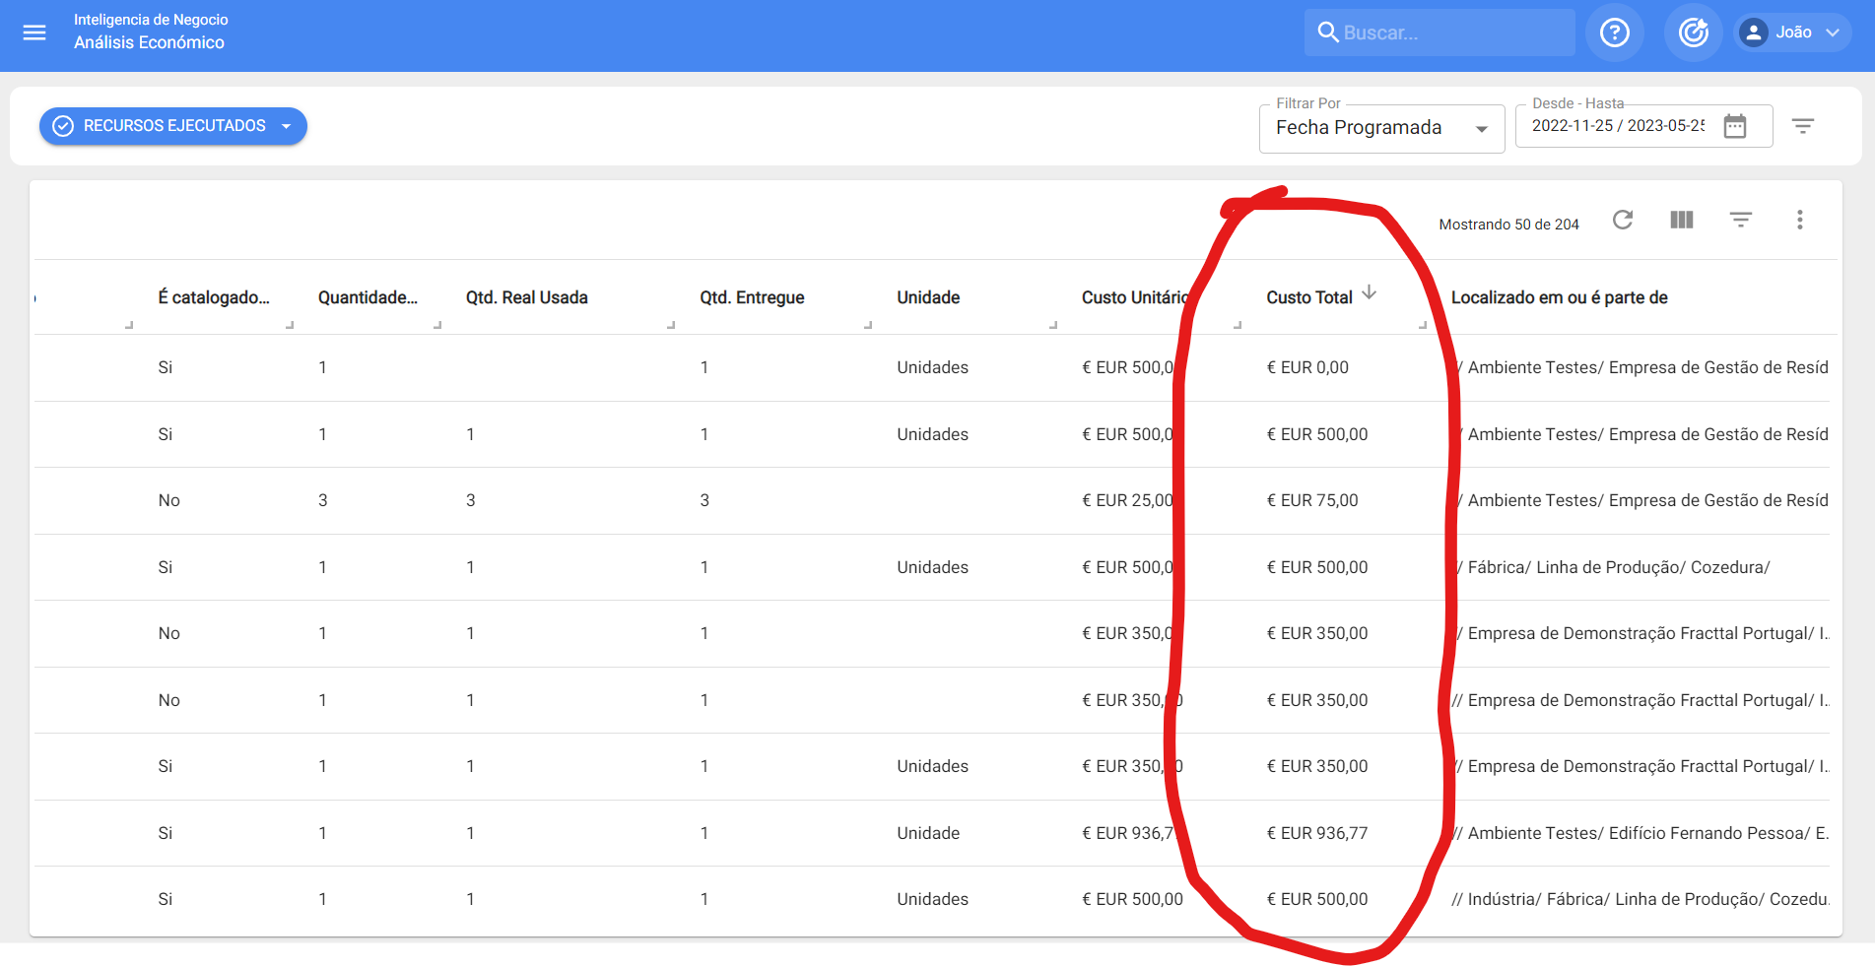Select the EUR 936,77 Custo Total cell
The height and width of the screenshot is (967, 1875).
(x=1317, y=833)
